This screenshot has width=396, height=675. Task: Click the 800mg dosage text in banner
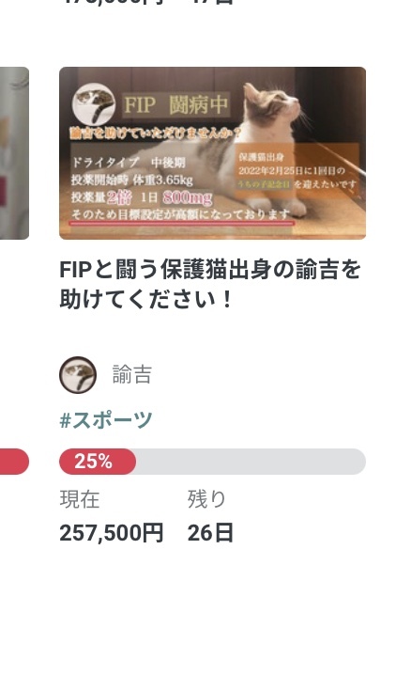point(188,197)
